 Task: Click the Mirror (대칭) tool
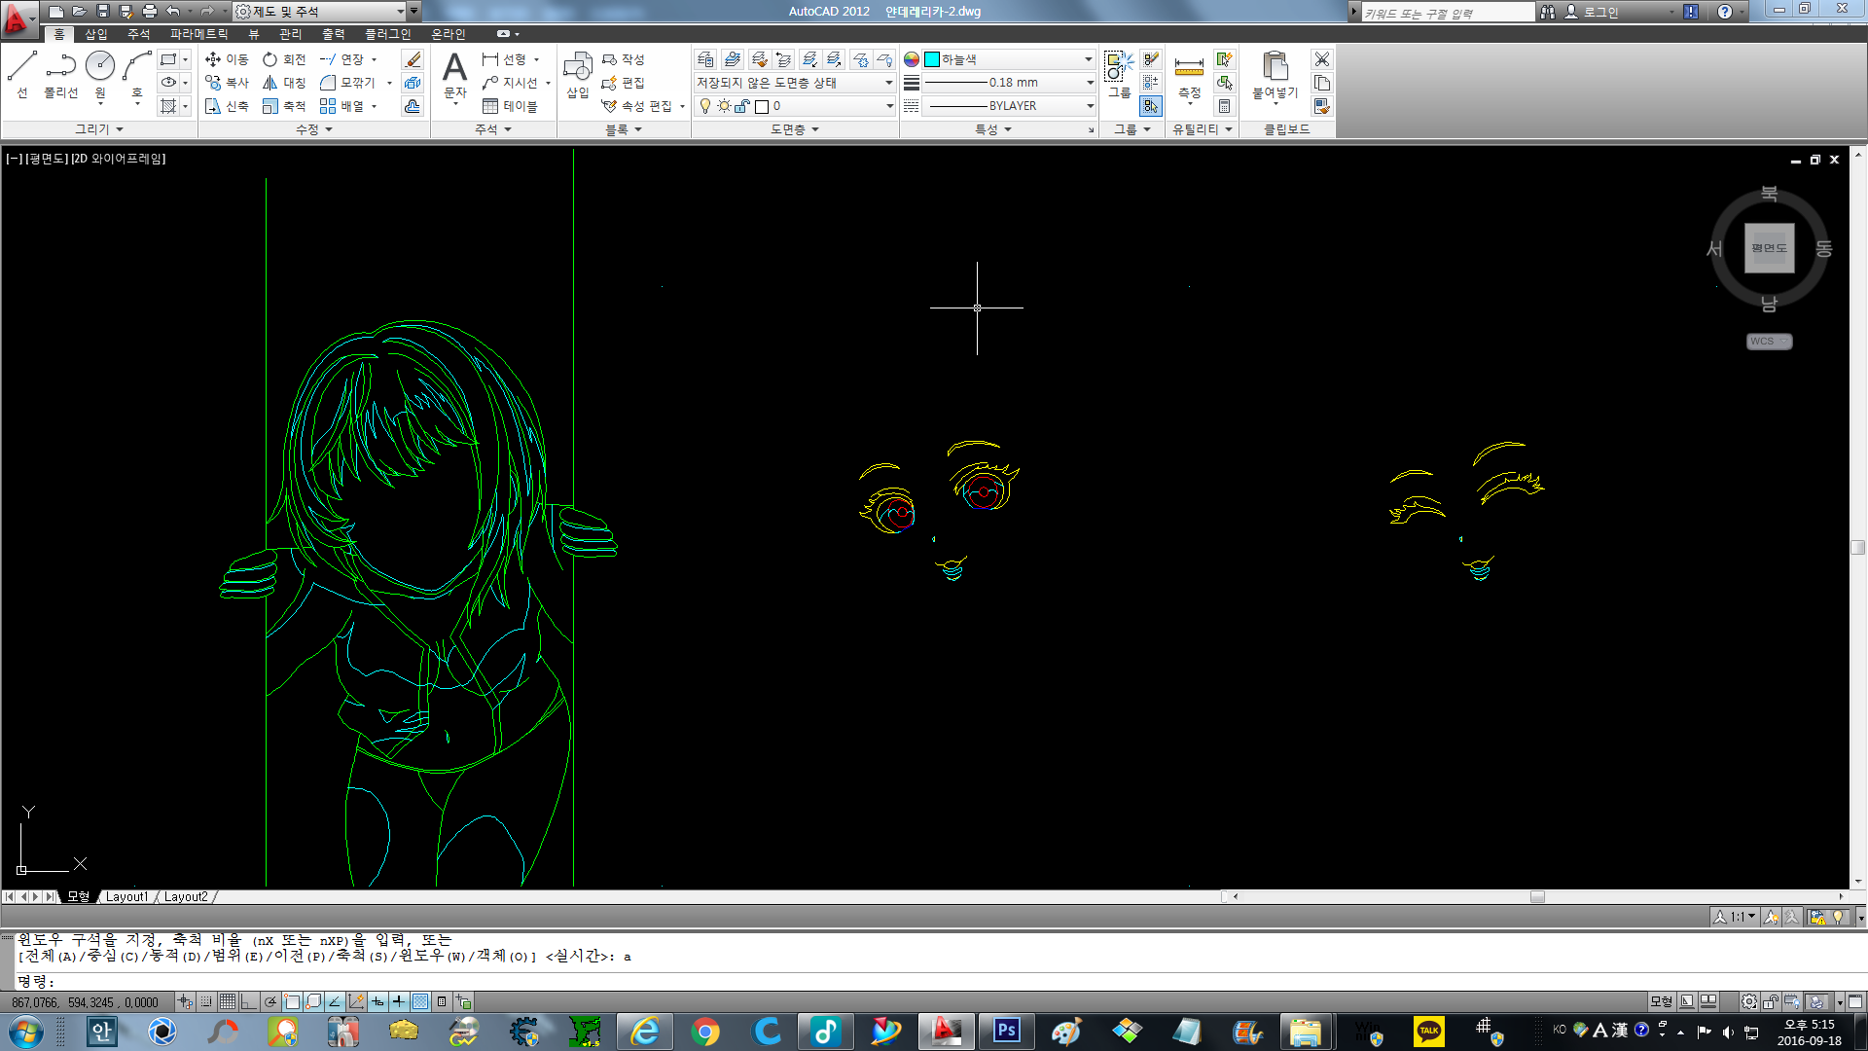(284, 83)
